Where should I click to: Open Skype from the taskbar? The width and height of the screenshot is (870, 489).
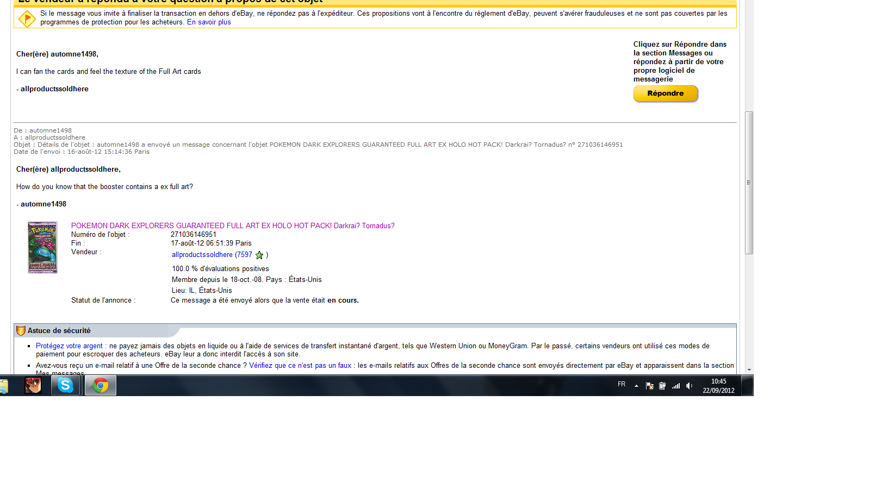(x=66, y=385)
